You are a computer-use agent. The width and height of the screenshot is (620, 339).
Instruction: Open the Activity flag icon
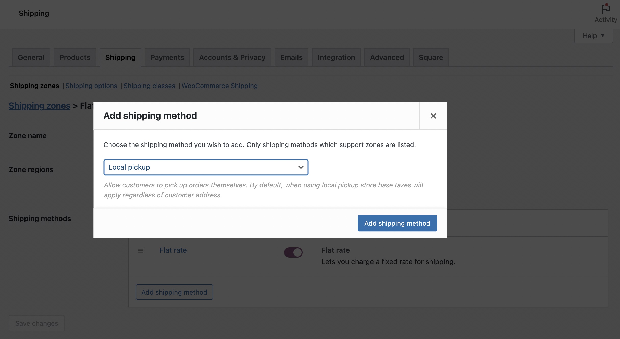pos(605,9)
